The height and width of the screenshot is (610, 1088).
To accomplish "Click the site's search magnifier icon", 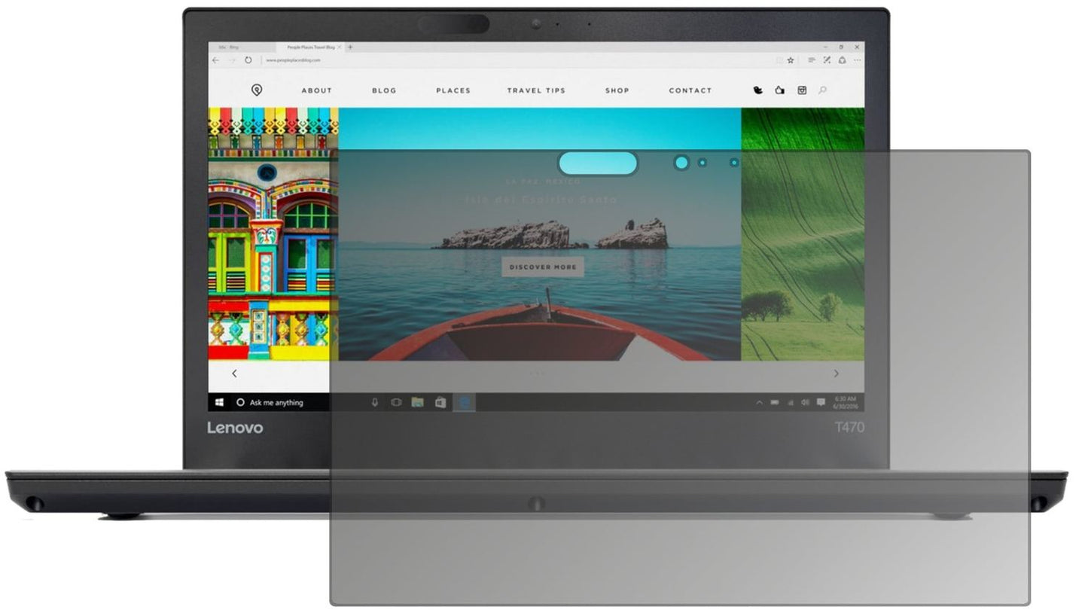I will [x=822, y=90].
